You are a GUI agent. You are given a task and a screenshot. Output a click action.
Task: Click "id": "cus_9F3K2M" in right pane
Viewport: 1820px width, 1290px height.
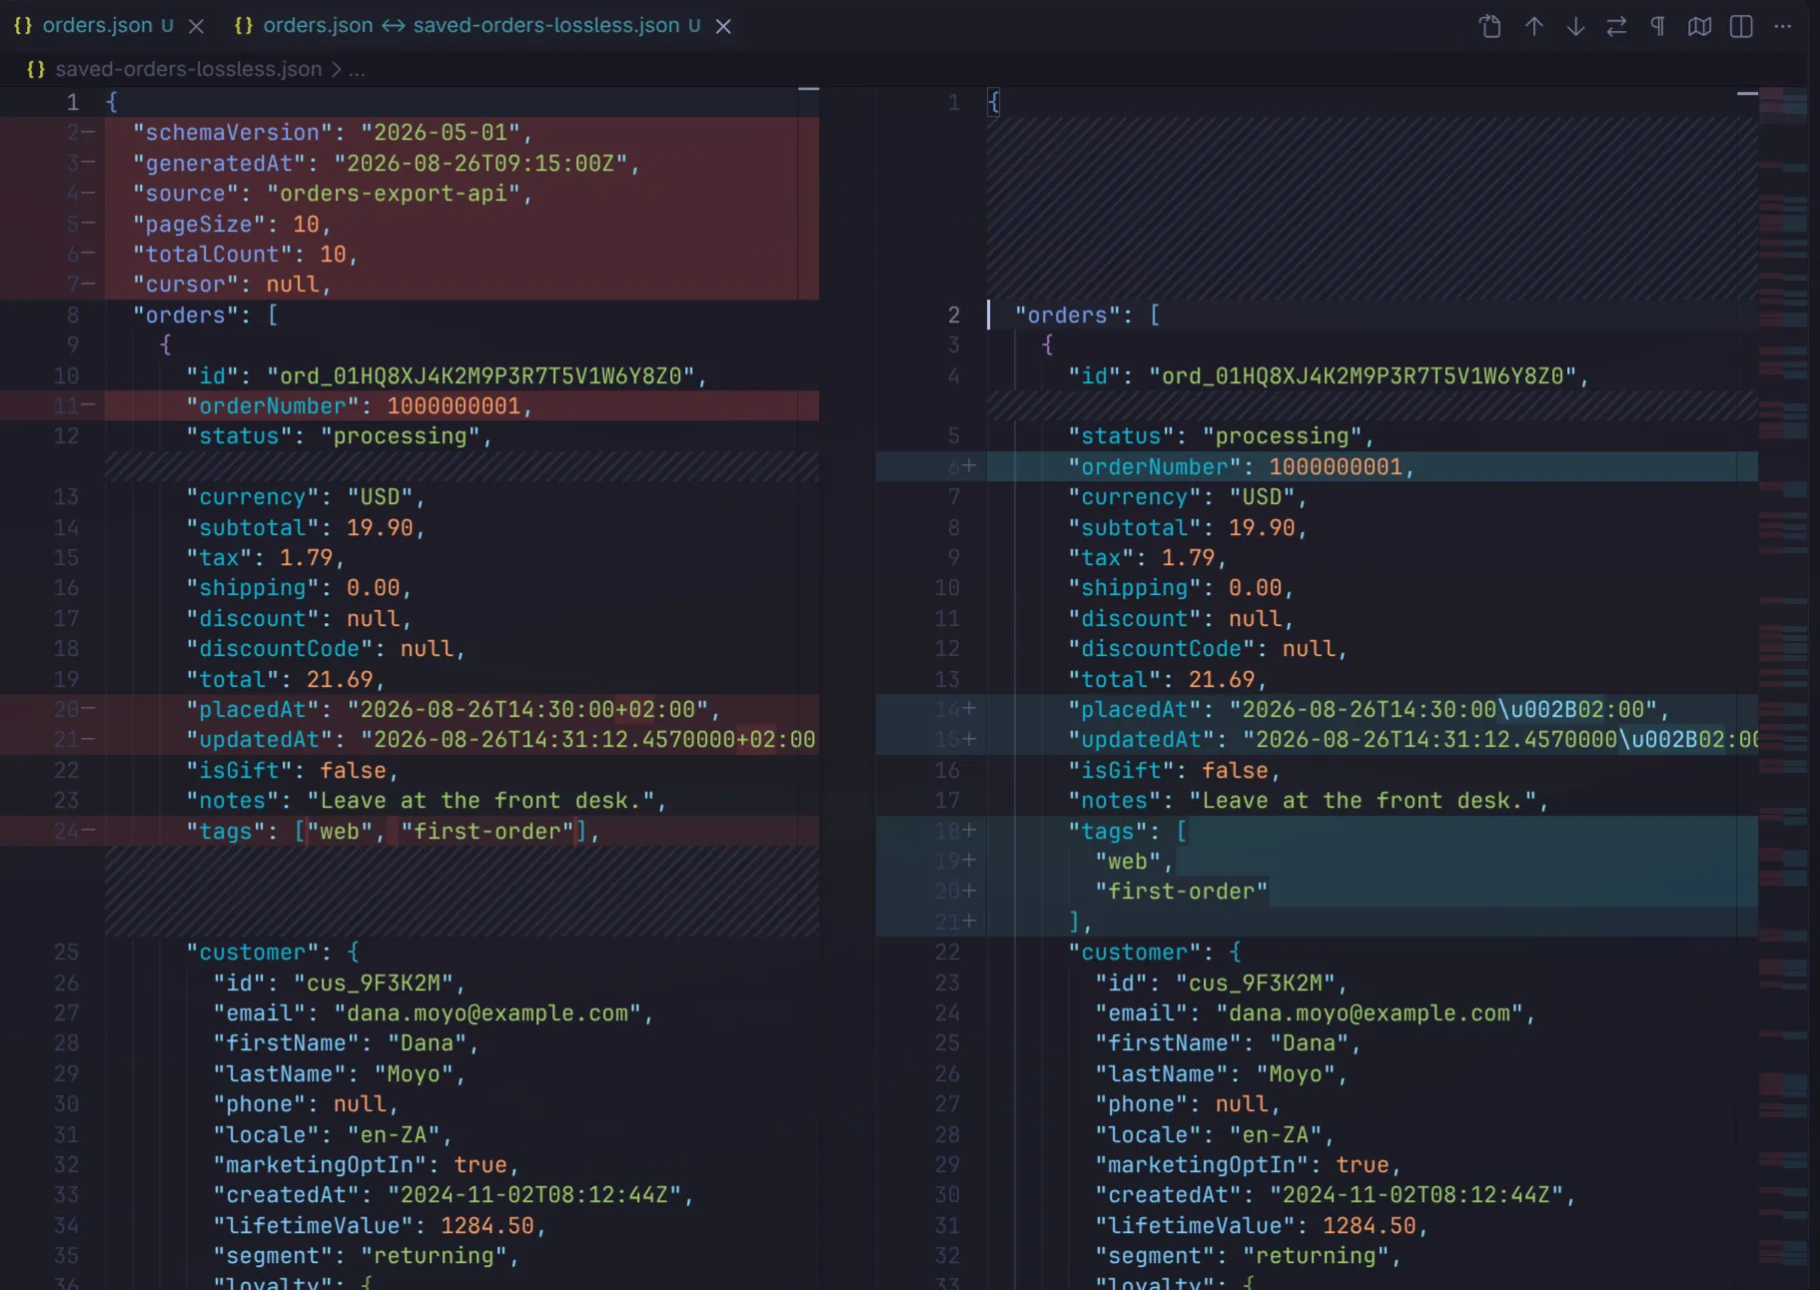click(1222, 982)
